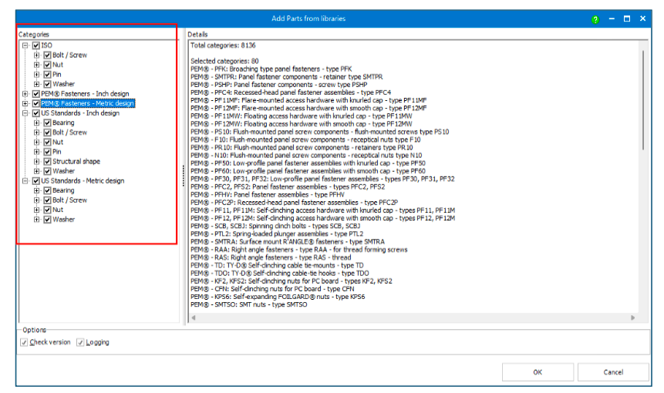
Task: Toggle the Logging option
Action: pos(80,342)
